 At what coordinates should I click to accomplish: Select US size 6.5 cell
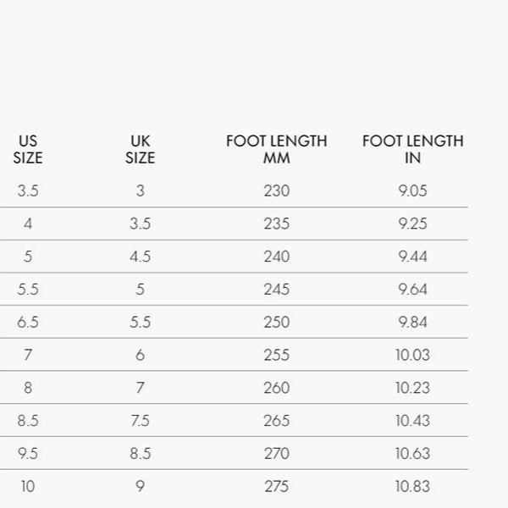tap(28, 323)
